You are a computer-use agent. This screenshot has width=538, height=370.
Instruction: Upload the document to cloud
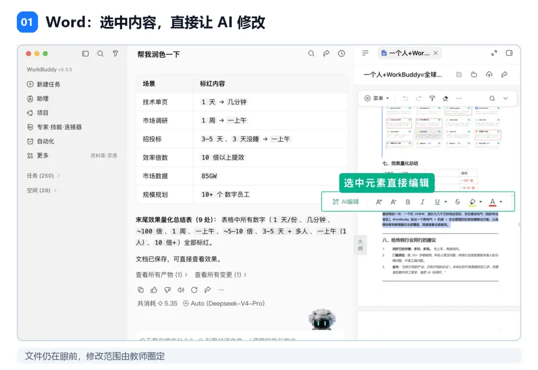[x=489, y=74]
